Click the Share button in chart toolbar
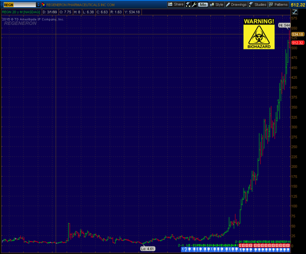Viewport: 306px width, 254px height. pos(175,4)
